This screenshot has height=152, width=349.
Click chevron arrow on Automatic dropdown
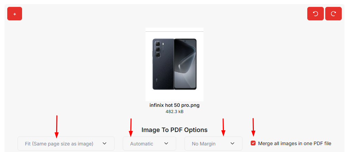166,143
